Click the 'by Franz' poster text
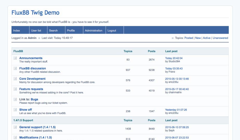The image size is (240, 140). 170,72
